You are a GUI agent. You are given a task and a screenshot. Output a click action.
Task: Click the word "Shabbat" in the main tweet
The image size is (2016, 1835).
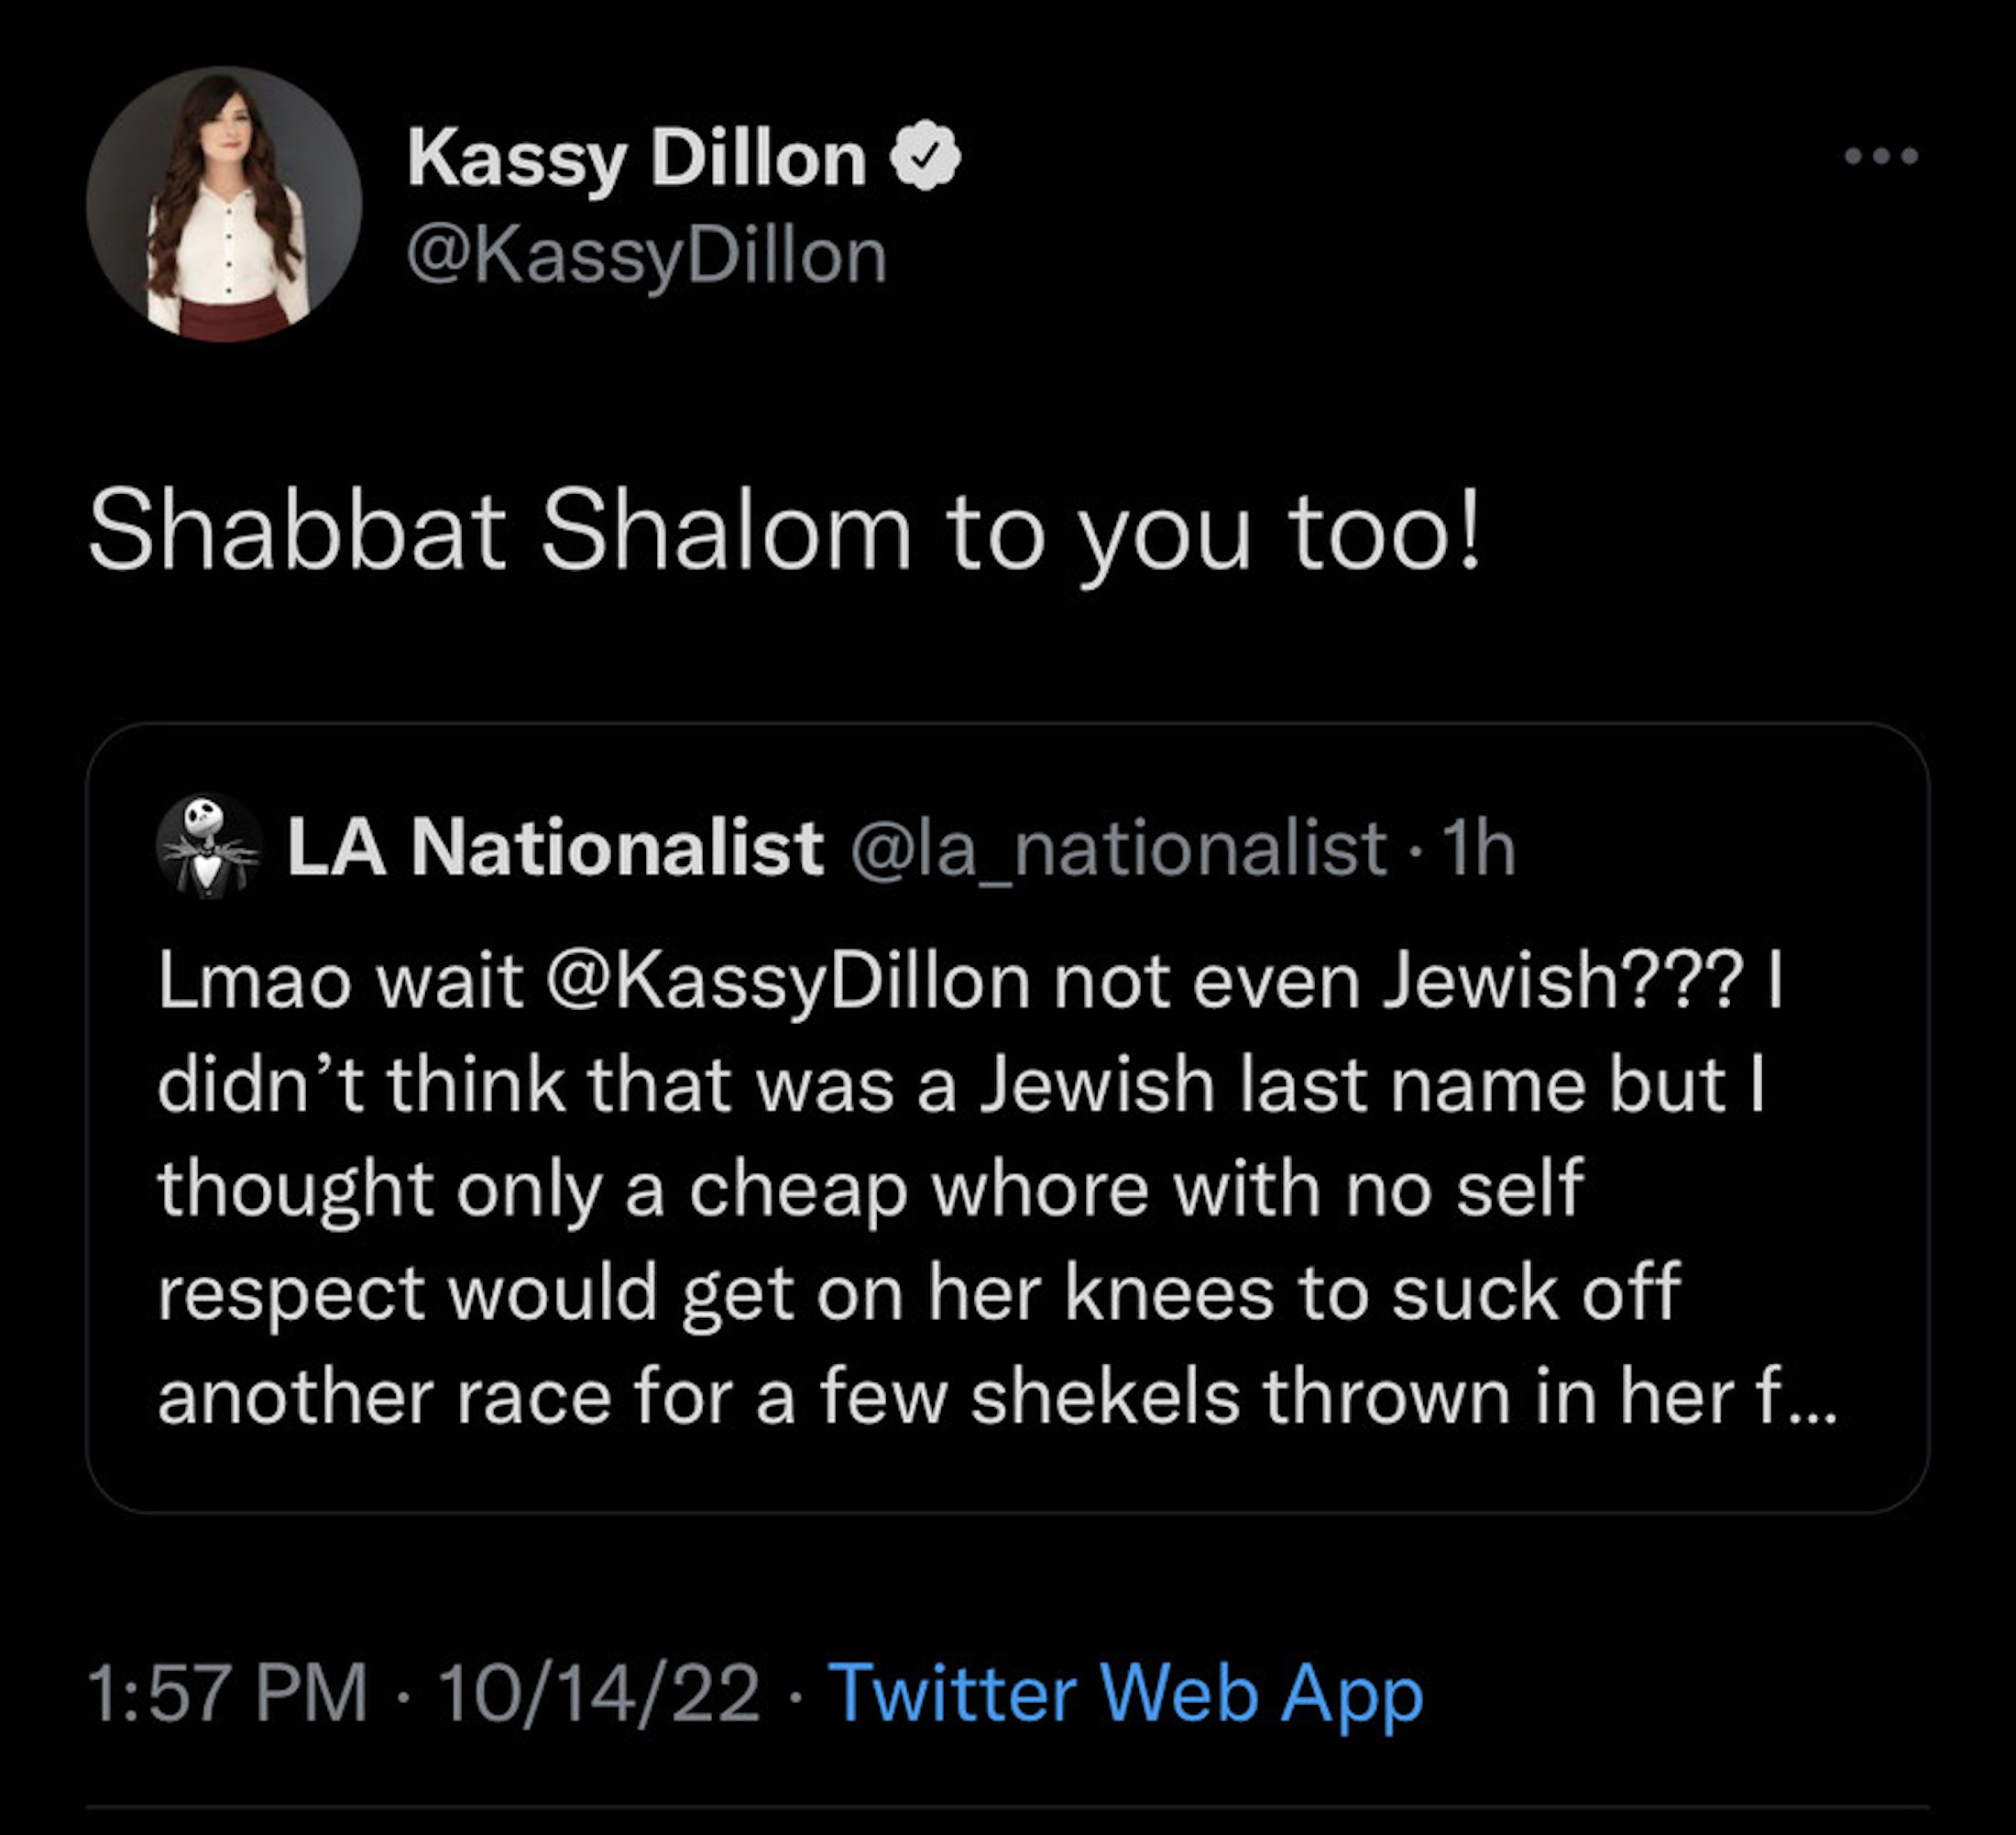[x=298, y=532]
